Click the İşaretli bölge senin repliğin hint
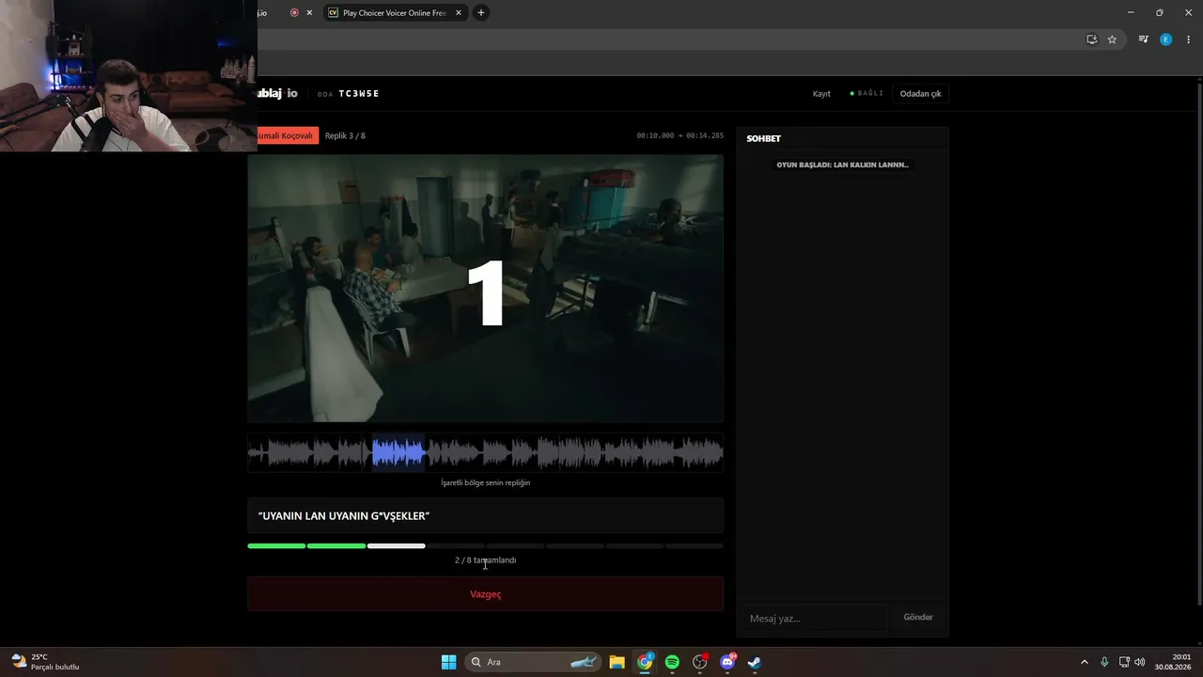The width and height of the screenshot is (1203, 677). tap(485, 482)
